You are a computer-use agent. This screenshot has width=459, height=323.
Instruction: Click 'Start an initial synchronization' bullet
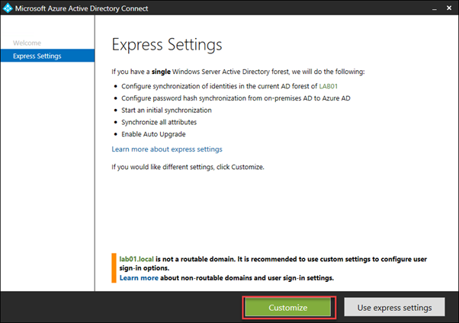(x=166, y=110)
